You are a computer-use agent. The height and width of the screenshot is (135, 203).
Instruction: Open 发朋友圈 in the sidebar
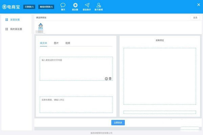13,20
